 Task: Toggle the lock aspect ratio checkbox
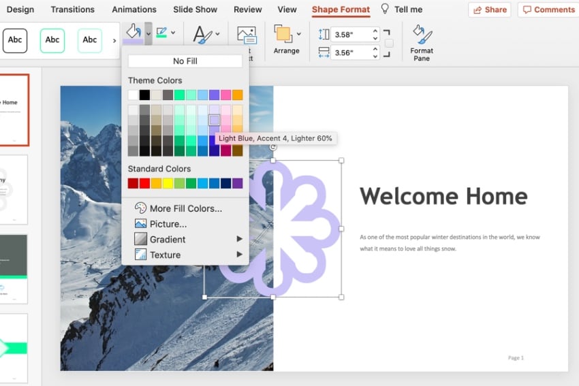pos(389,44)
